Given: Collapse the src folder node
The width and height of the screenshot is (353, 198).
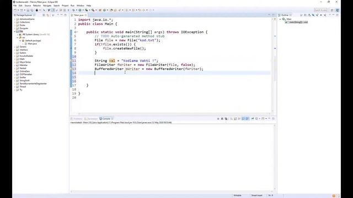Looking at the screenshot, I should click(18, 37).
